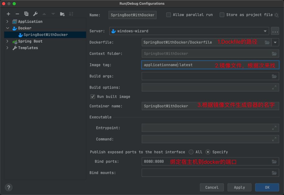
Task: Uncheck Run built image
Action: tap(93, 97)
